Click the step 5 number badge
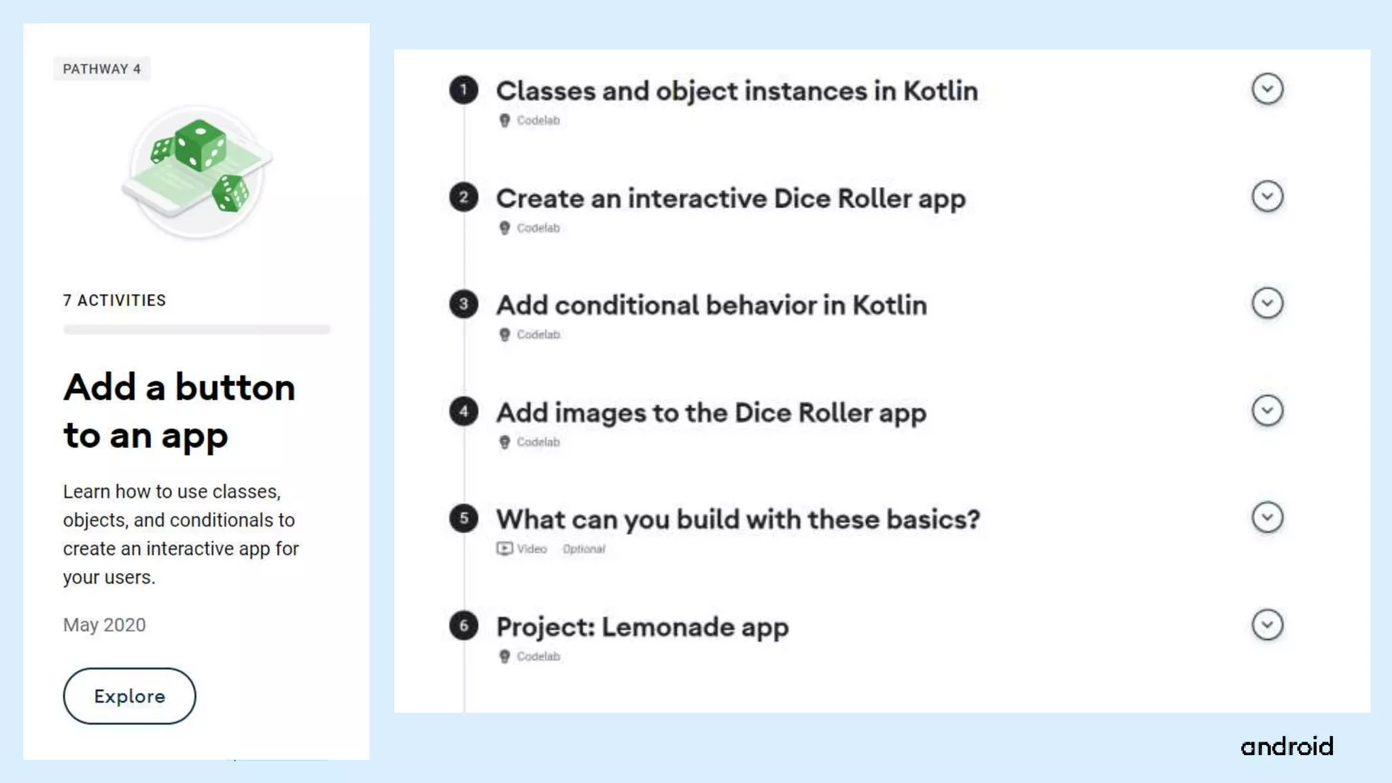This screenshot has height=783, width=1392. [464, 519]
